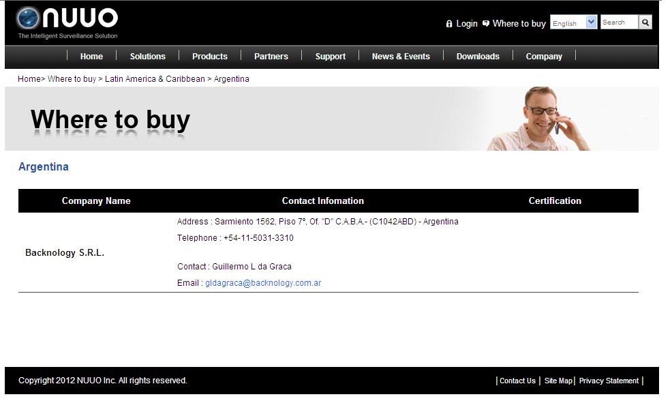Click the Sarmiento 1562 address line
672x399 pixels.
(318, 222)
